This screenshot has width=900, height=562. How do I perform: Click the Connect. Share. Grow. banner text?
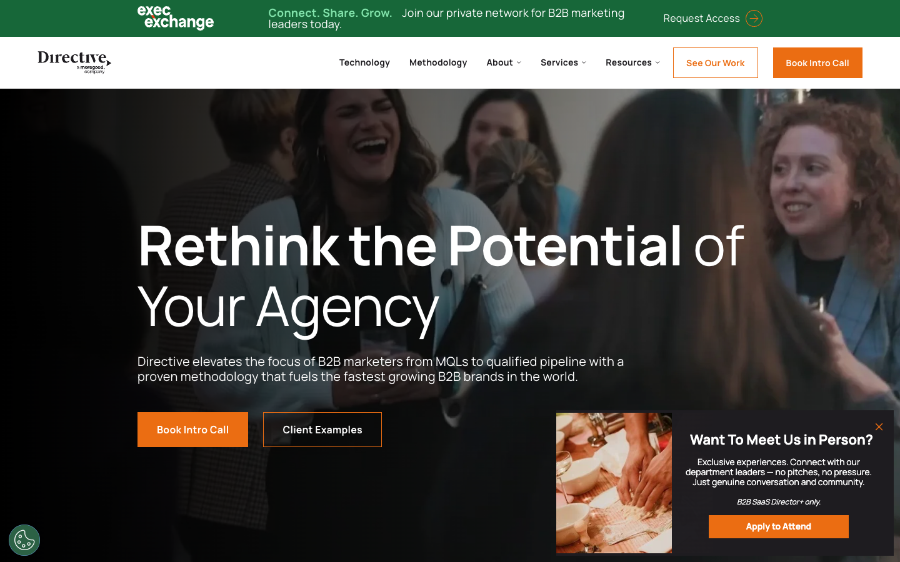click(330, 12)
